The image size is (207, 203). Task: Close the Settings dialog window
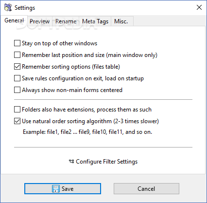pyautogui.click(x=199, y=7)
